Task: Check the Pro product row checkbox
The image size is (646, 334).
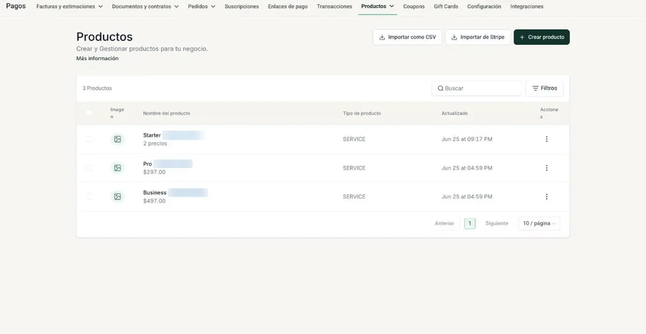Action: click(89, 168)
